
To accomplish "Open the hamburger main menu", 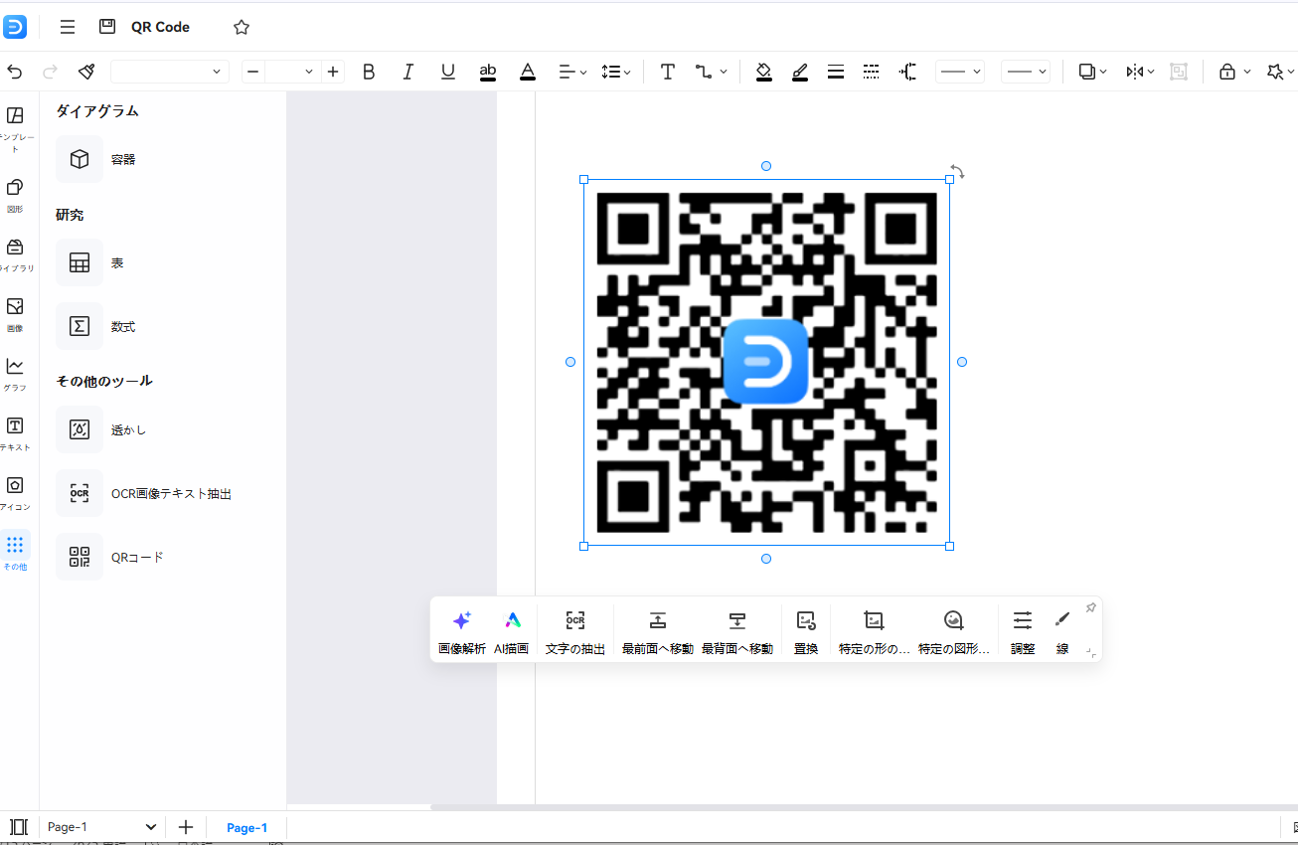I will tap(68, 27).
